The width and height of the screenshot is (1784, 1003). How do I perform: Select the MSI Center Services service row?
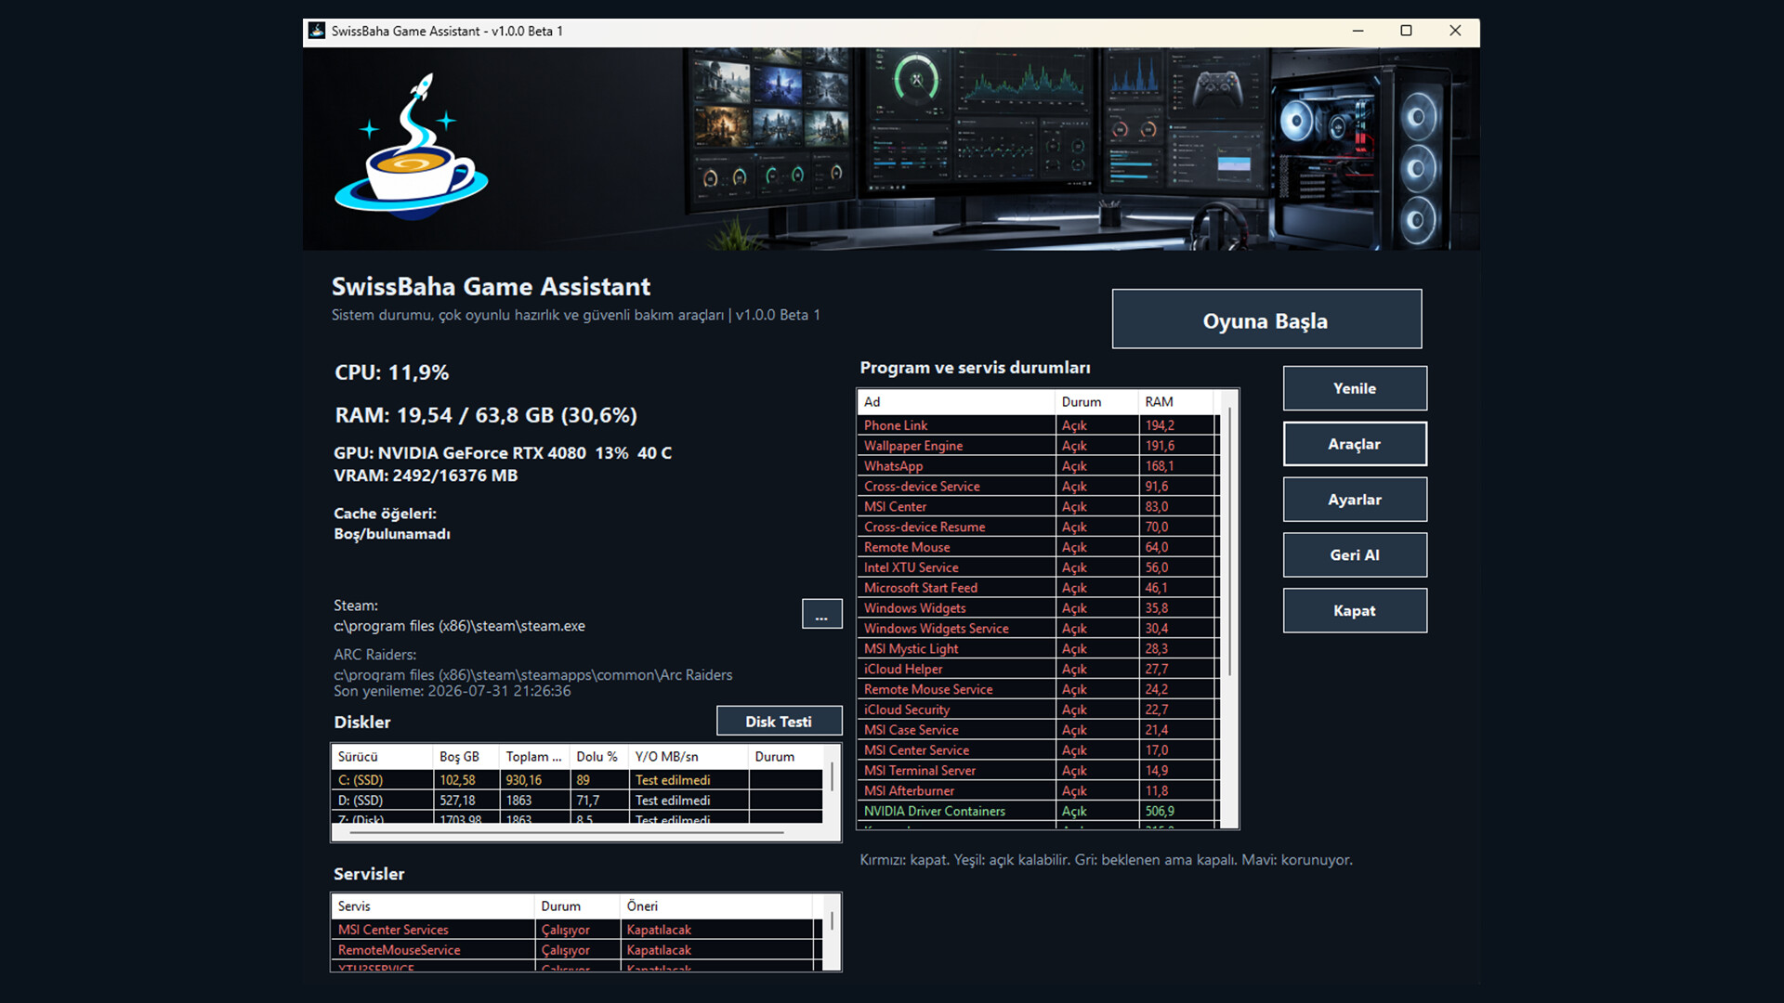[x=577, y=930]
